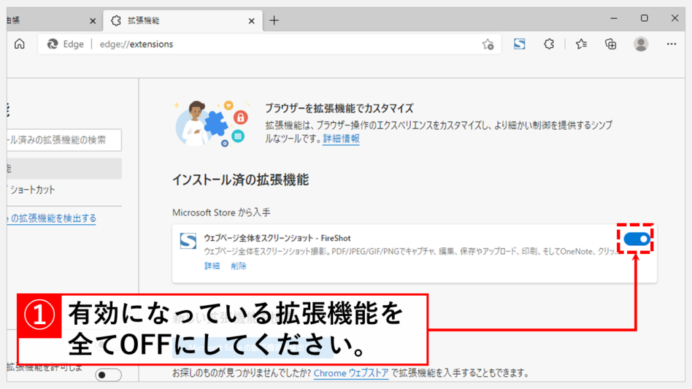The height and width of the screenshot is (389, 692).
Task: Click the 拡張機能を検出する sidebar link
Action: point(51,218)
